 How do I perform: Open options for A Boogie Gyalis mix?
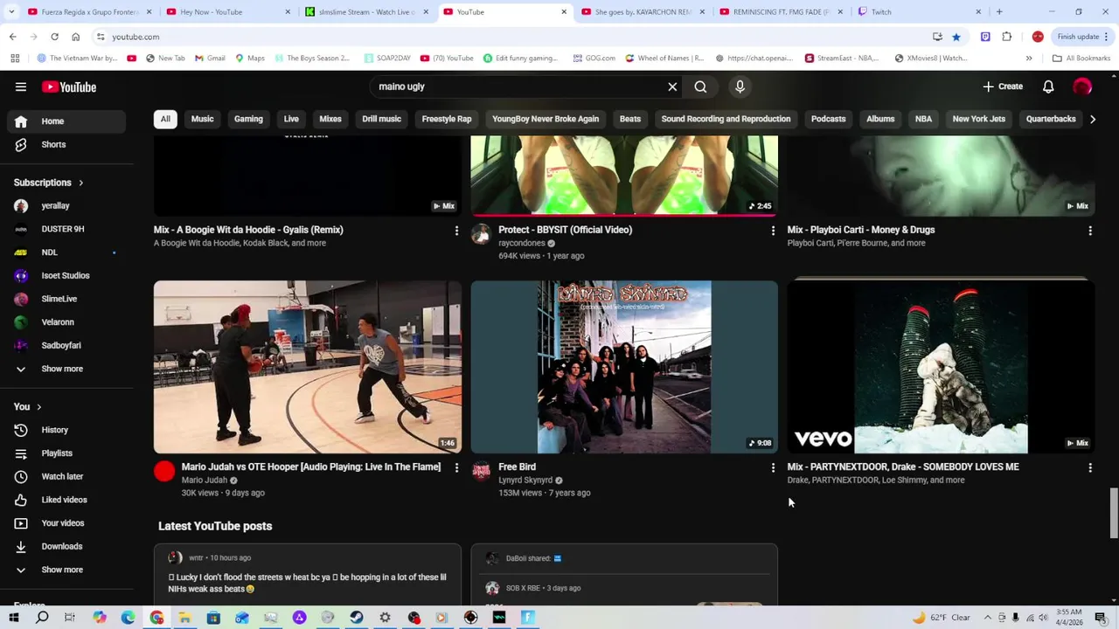click(456, 231)
